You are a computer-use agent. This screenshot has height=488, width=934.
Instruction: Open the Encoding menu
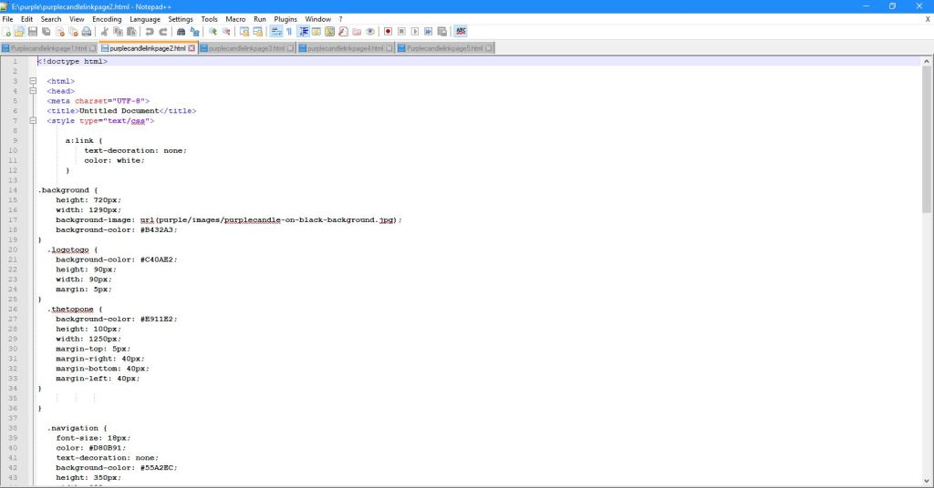coord(106,18)
